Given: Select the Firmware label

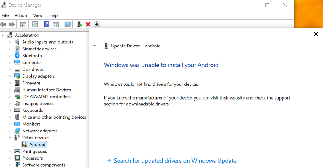Looking at the screenshot, I should pyautogui.click(x=31, y=83).
